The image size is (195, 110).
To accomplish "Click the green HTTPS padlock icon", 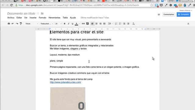I will (x=16, y=5).
